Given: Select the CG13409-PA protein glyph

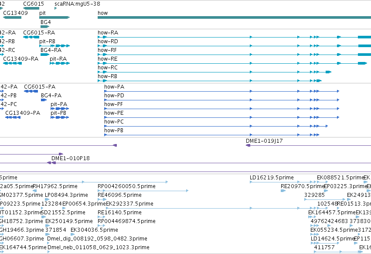Looking at the screenshot, I should (x=13, y=117).
